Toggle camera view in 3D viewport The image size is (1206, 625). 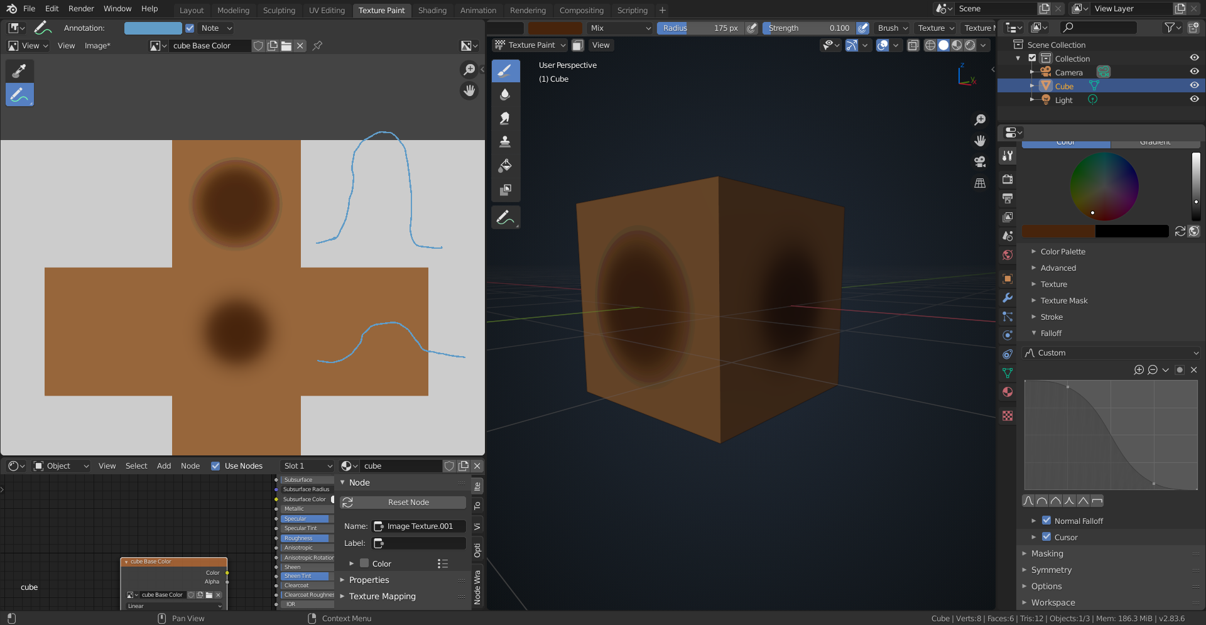coord(980,161)
